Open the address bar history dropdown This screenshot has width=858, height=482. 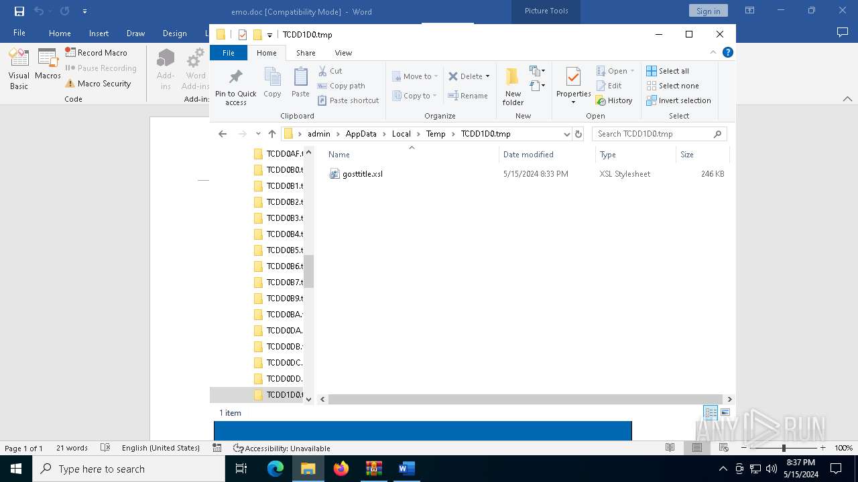click(x=566, y=134)
